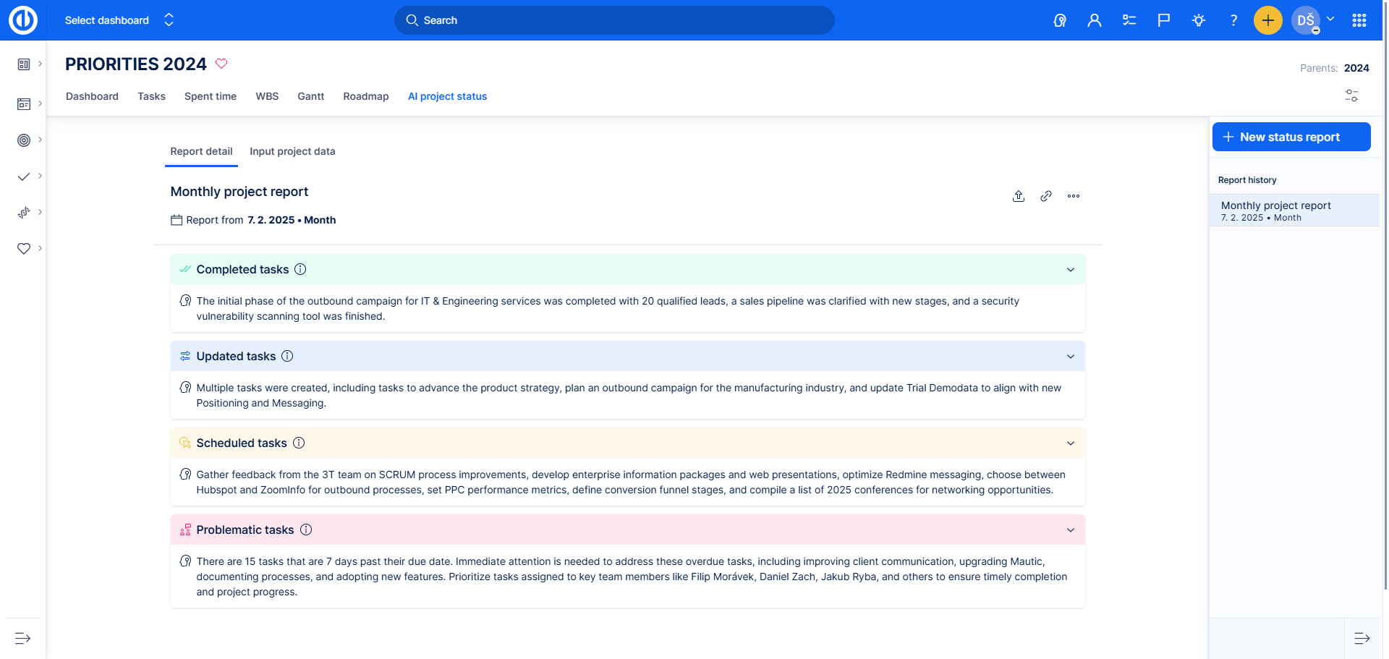Click New status report button
The image size is (1389, 659).
[x=1291, y=137]
